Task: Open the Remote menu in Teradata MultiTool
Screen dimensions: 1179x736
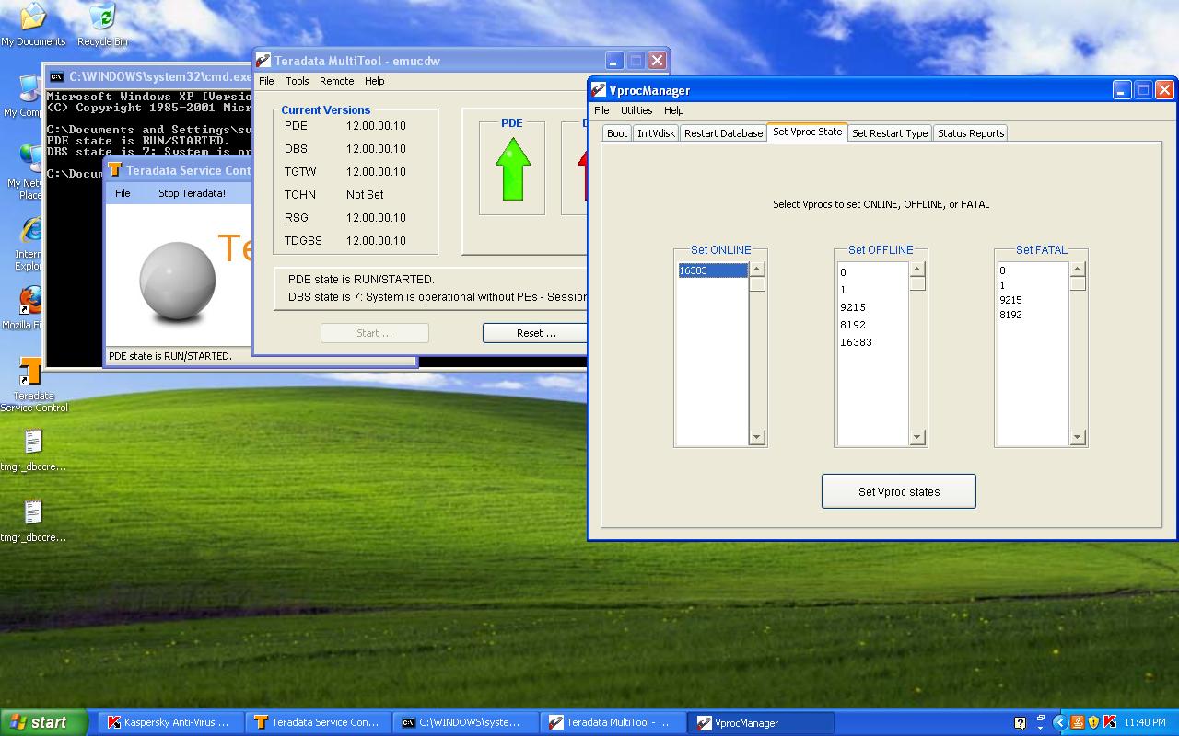Action: pyautogui.click(x=337, y=81)
